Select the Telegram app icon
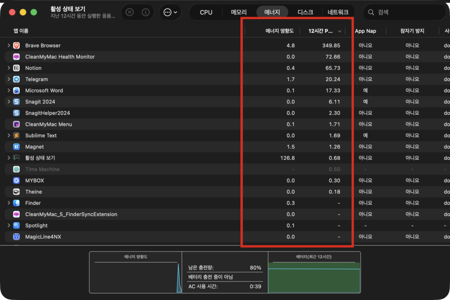This screenshot has width=450, height=300. click(16, 79)
